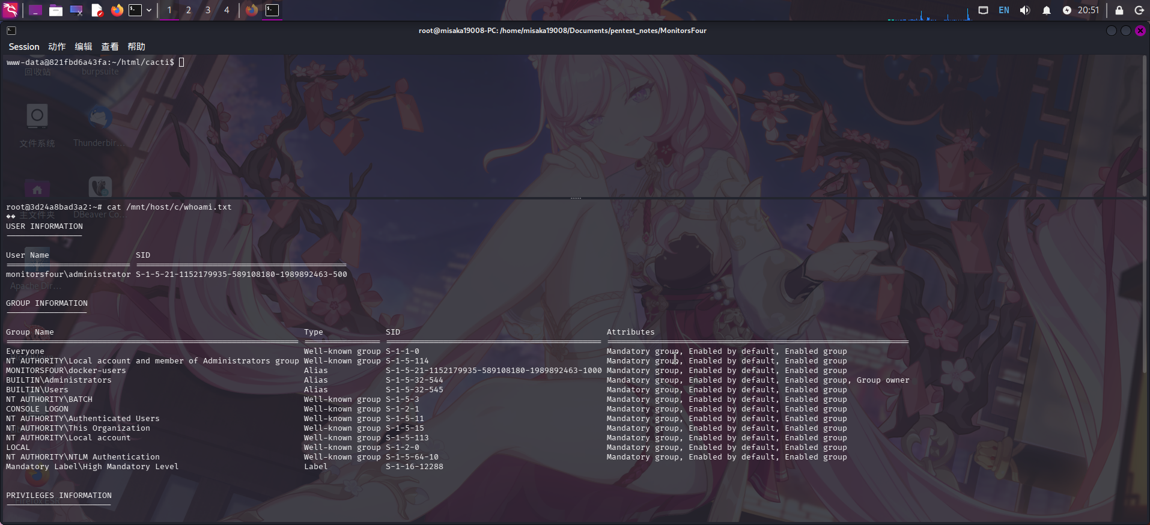
Task: Maximize the terminal window
Action: point(1126,31)
